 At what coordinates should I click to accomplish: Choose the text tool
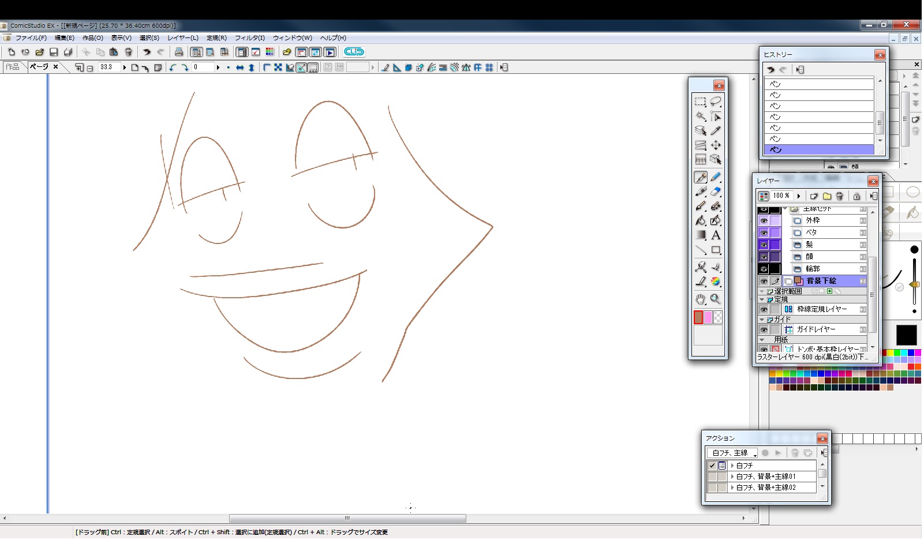click(x=716, y=235)
